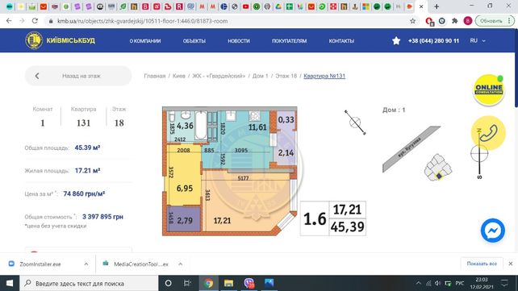Open browser extensions puzzle icon
The width and height of the screenshot is (518, 291).
pyautogui.click(x=455, y=21)
